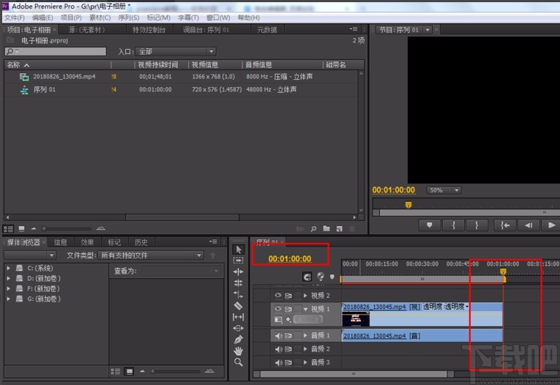Select the Selection arrow tool
The image size is (560, 385).
(x=238, y=250)
